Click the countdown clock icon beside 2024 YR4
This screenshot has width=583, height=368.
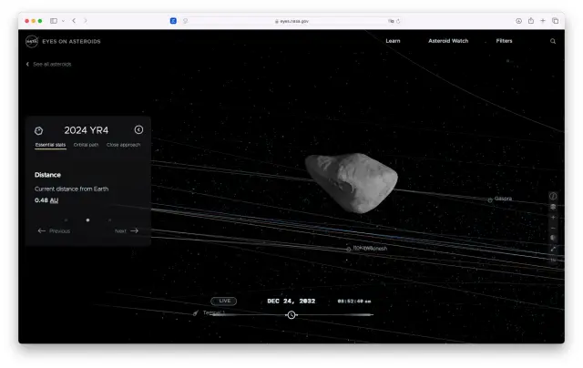pos(39,130)
